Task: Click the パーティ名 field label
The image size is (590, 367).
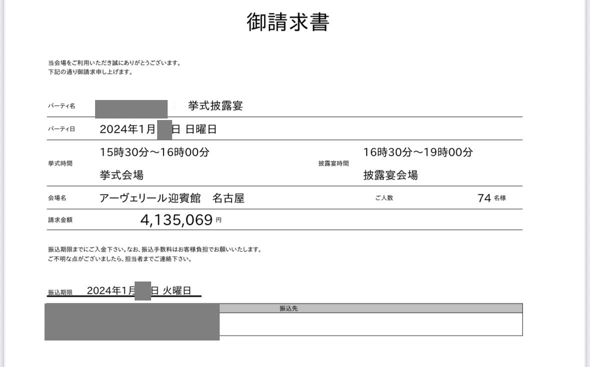Action: (x=62, y=106)
